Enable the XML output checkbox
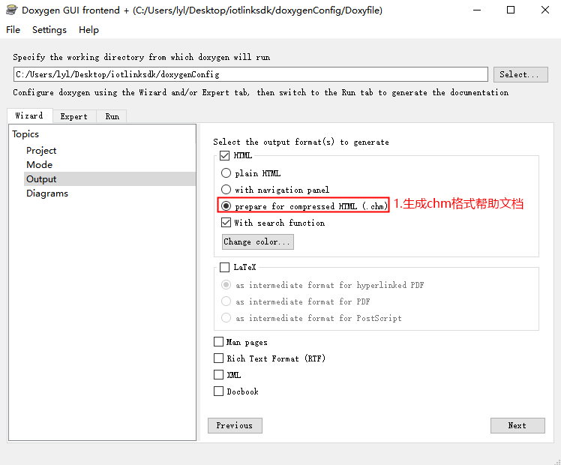 point(218,375)
